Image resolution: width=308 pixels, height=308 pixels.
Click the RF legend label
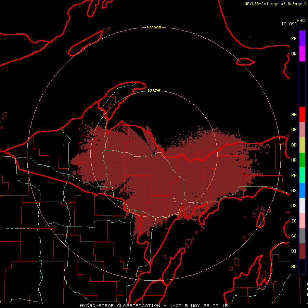tap(294, 38)
